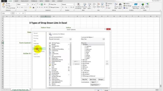Open Sort & Filter in the Editing group

click(116, 6)
